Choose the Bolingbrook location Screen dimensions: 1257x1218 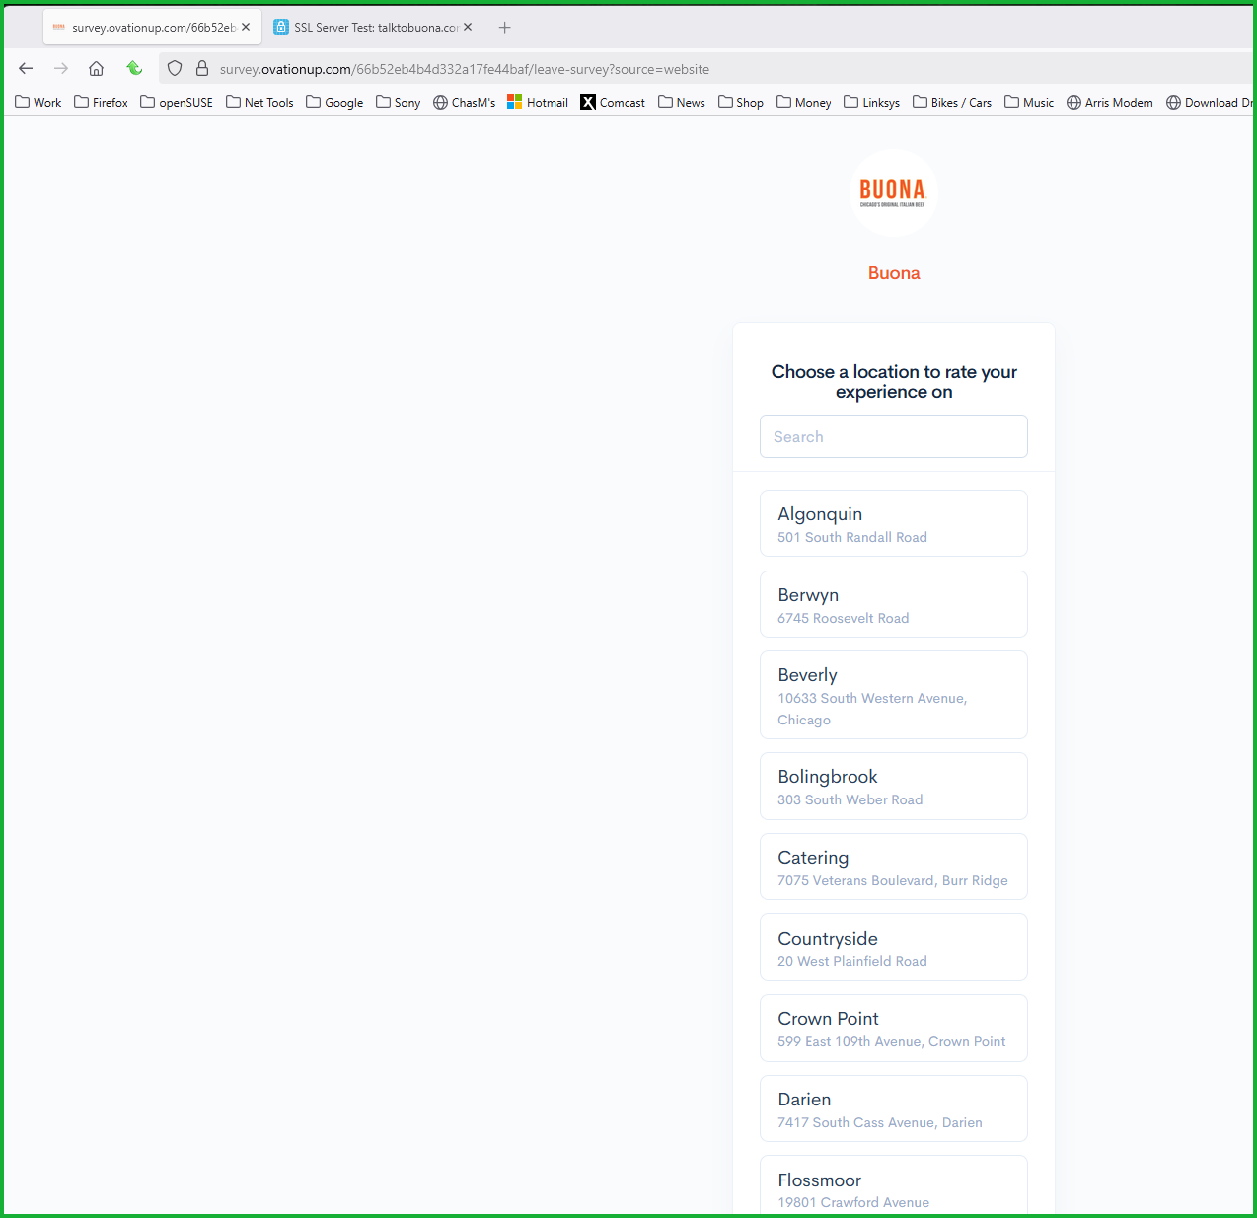click(894, 786)
